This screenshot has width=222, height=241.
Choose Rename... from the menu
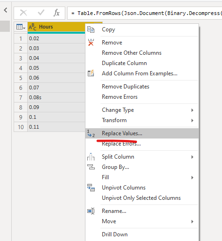point(142,211)
